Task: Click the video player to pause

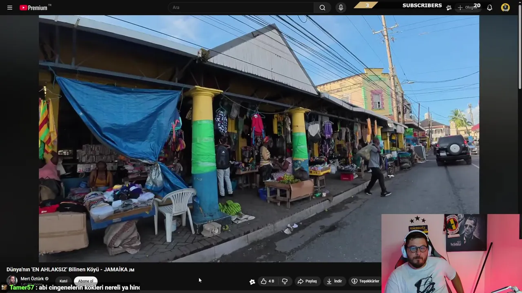Action: coord(259,138)
